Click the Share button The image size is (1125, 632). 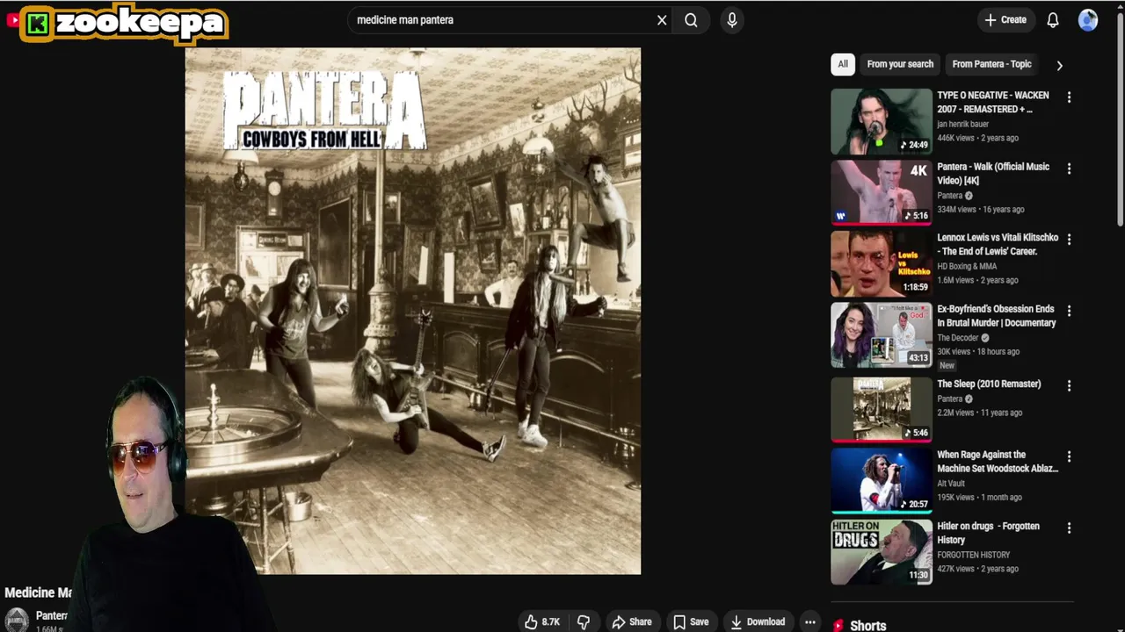click(632, 621)
